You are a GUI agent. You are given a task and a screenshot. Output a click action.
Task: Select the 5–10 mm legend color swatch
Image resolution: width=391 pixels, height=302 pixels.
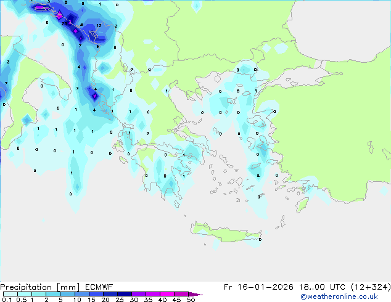pos(67,294)
